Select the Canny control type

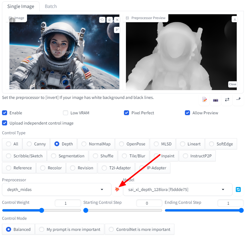pyautogui.click(x=36, y=144)
